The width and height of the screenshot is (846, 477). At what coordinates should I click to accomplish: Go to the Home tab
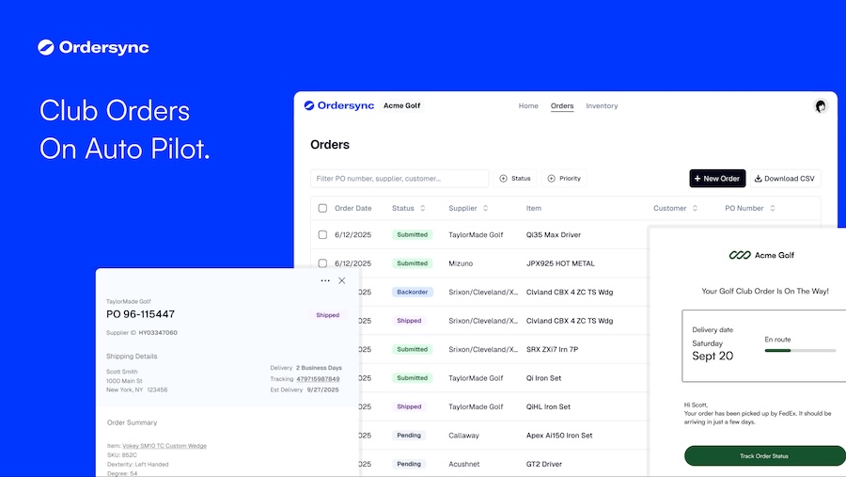[x=528, y=106]
